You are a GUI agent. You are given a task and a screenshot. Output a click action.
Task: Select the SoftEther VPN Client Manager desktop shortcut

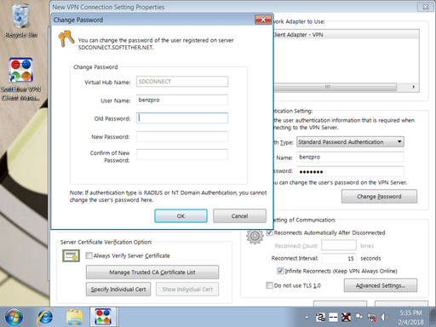point(20,79)
